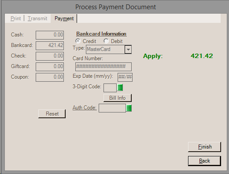Click the 3-Digit Code input field
Screen dimensions: 229x174
tap(110, 88)
